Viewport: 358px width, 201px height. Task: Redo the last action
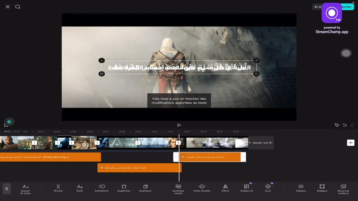[x=352, y=125]
